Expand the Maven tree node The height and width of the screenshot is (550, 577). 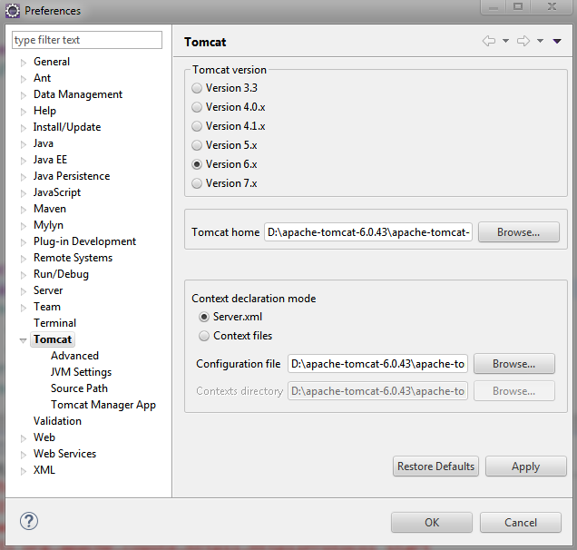pos(24,210)
